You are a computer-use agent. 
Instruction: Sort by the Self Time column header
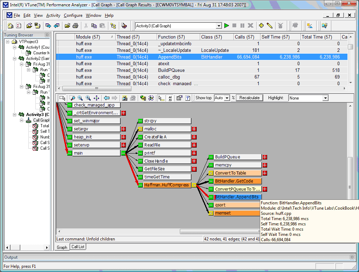click(280, 37)
